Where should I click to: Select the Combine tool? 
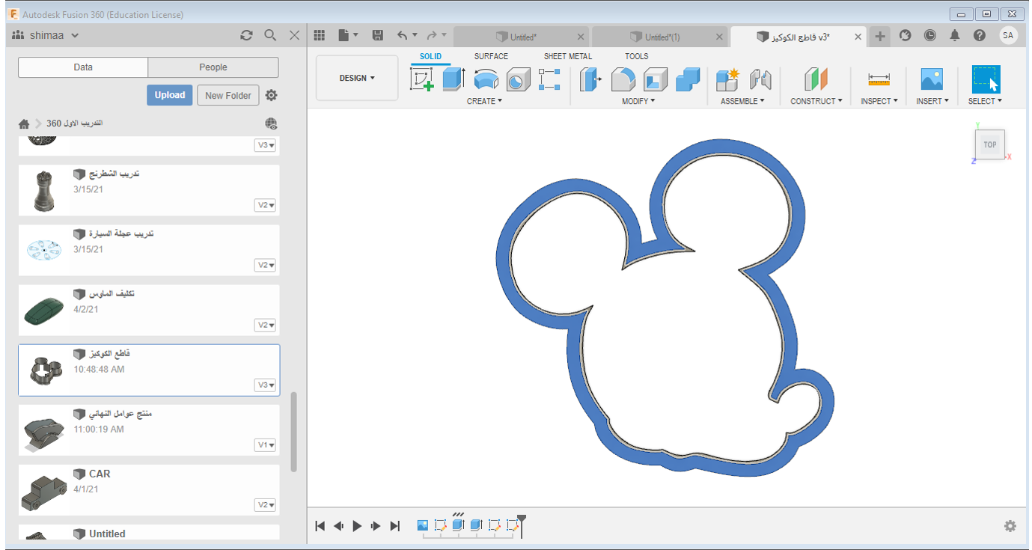[x=687, y=79]
